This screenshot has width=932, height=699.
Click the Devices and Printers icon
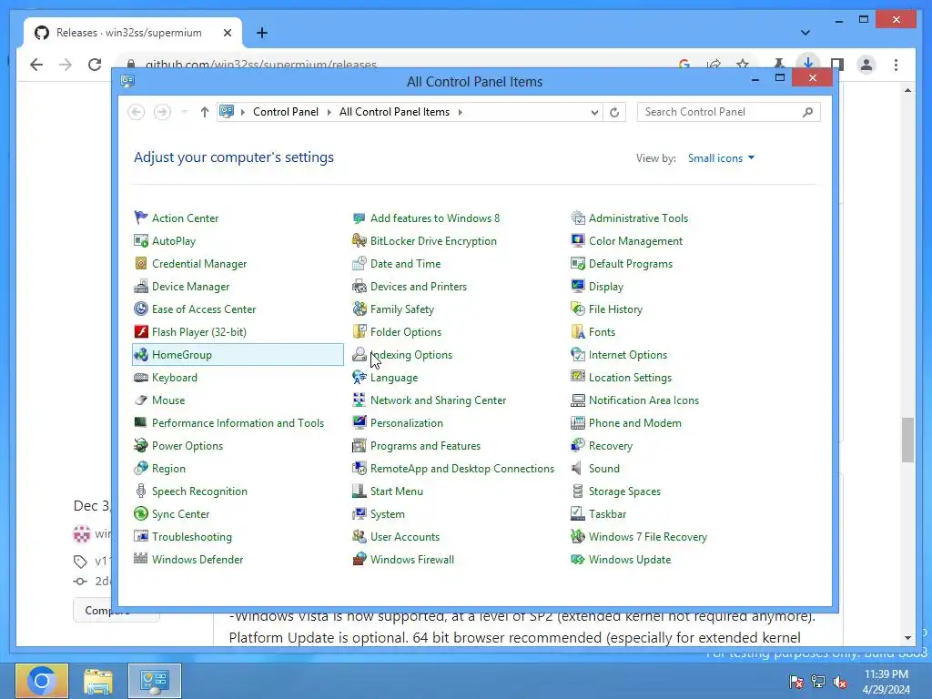[x=359, y=287]
